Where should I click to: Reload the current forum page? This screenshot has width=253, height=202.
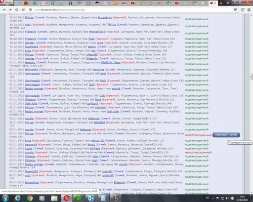tap(17, 10)
